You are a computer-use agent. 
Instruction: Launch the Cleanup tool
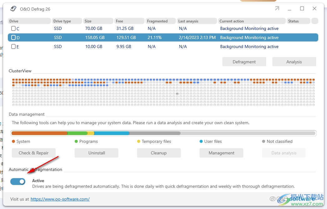pyautogui.click(x=159, y=153)
